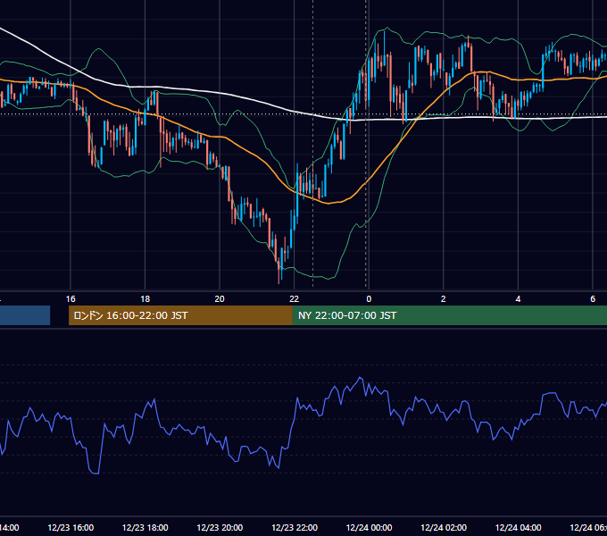Click the '18' hour label on price chart axis
This screenshot has width=607, height=536.
pos(146,299)
